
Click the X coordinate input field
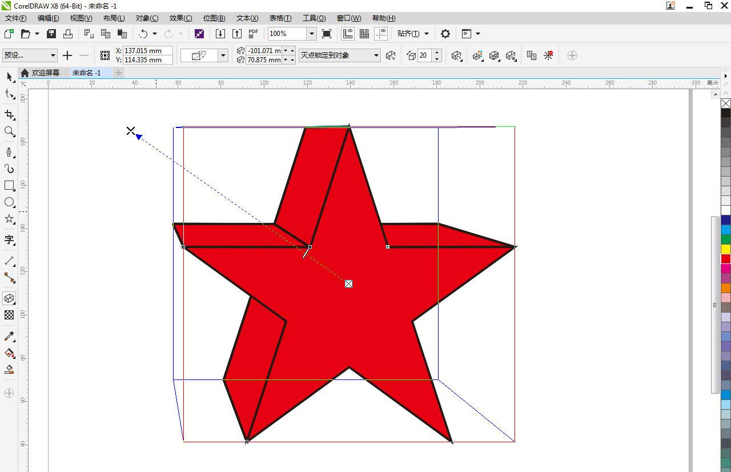point(147,51)
